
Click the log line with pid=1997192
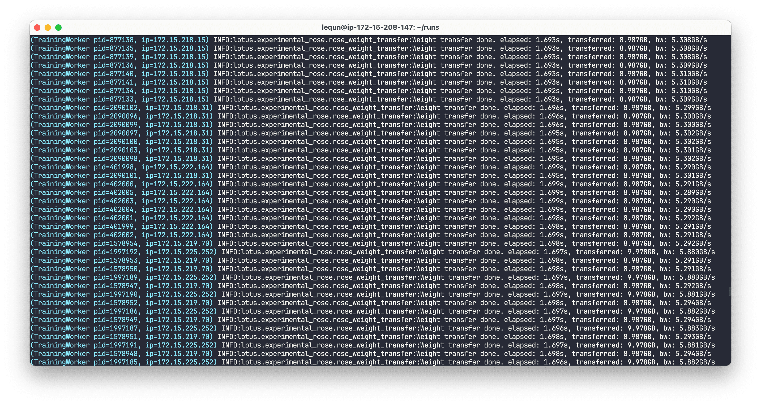(x=373, y=252)
